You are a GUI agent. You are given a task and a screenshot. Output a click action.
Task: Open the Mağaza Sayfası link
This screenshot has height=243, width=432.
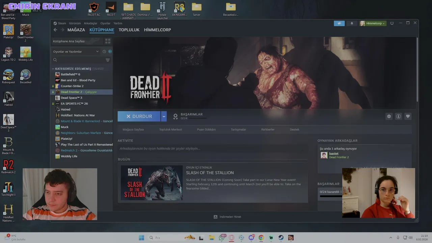(133, 130)
